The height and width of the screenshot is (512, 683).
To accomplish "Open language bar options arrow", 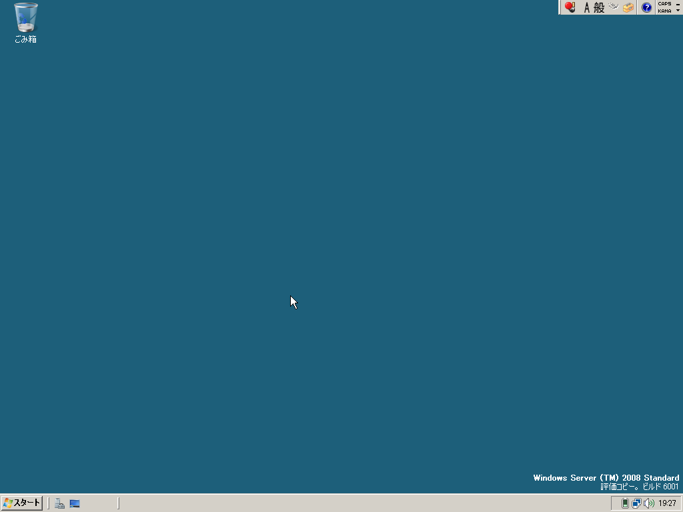I will coord(678,11).
